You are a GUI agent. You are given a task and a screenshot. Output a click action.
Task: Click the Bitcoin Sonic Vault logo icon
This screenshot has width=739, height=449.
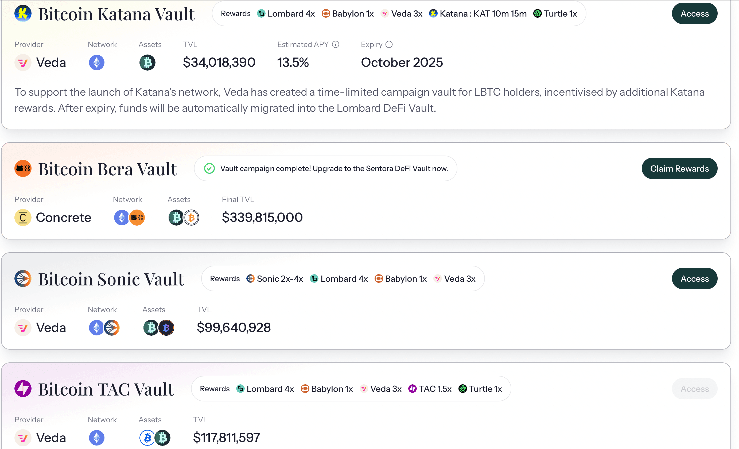click(x=23, y=279)
